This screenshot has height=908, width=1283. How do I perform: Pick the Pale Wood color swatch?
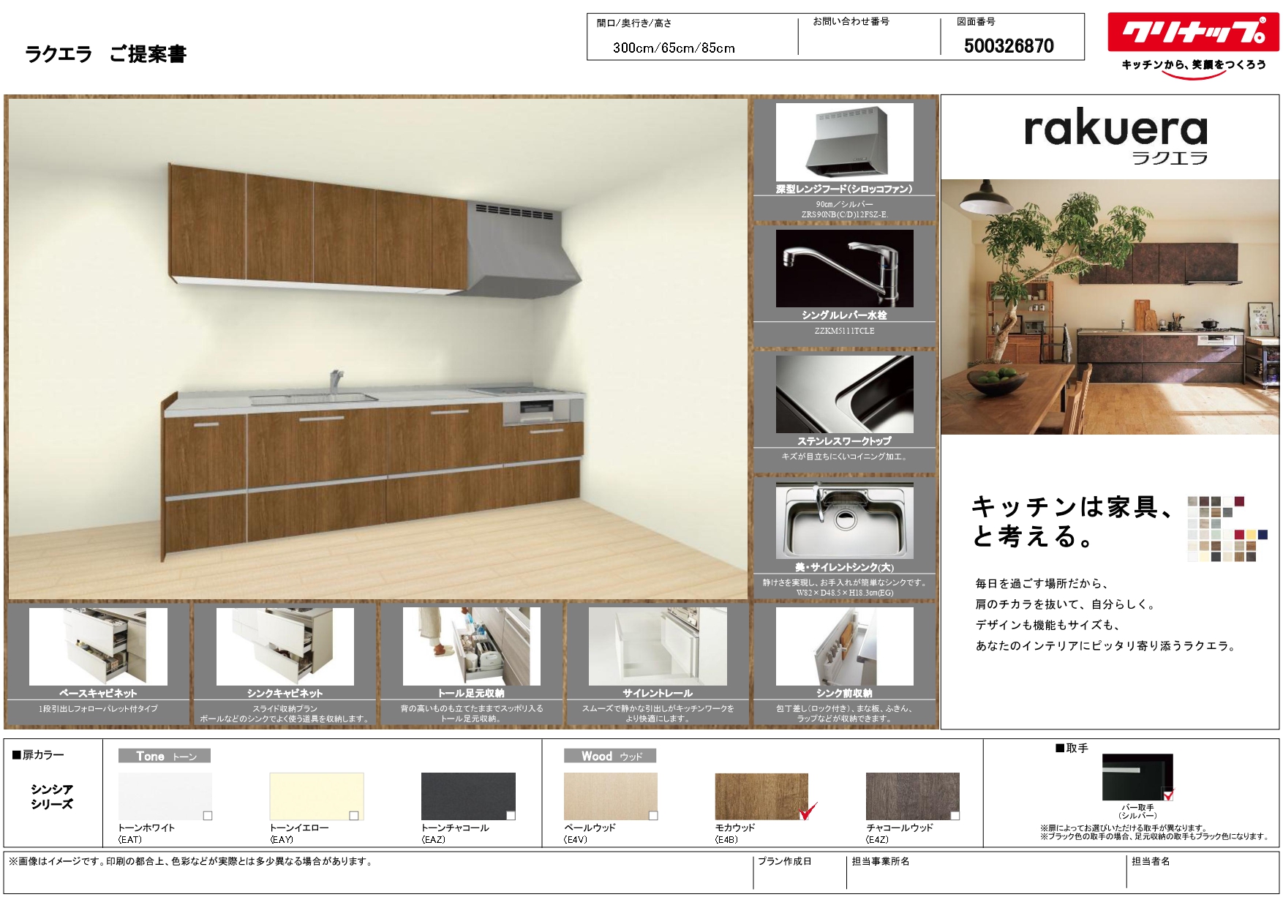(609, 796)
